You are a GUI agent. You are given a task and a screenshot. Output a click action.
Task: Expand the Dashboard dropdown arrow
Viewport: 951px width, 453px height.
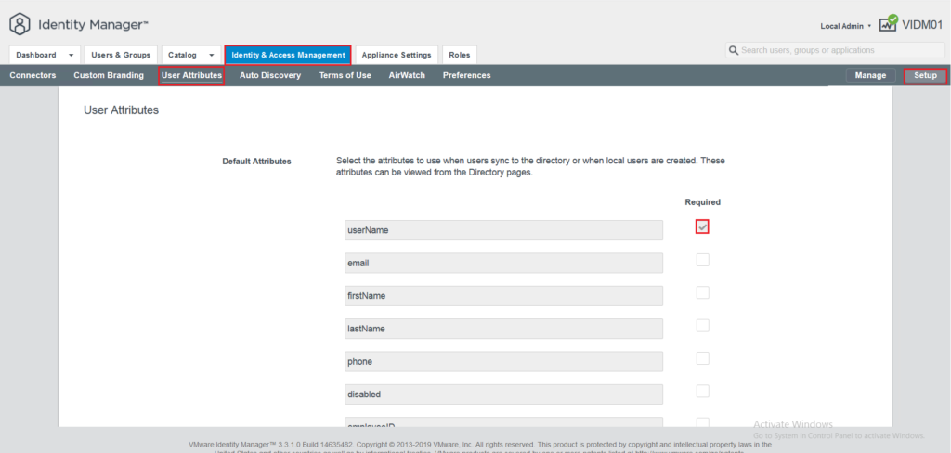pyautogui.click(x=72, y=55)
